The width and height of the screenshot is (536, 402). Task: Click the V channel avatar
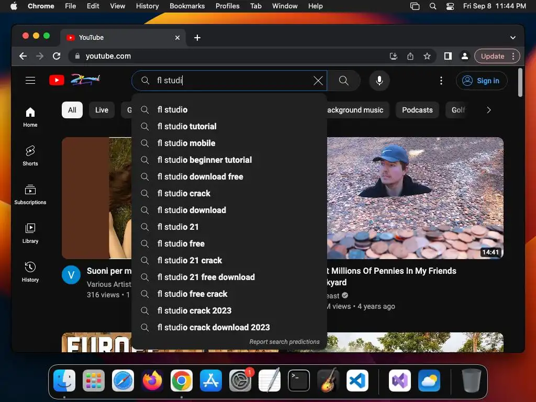[71, 275]
